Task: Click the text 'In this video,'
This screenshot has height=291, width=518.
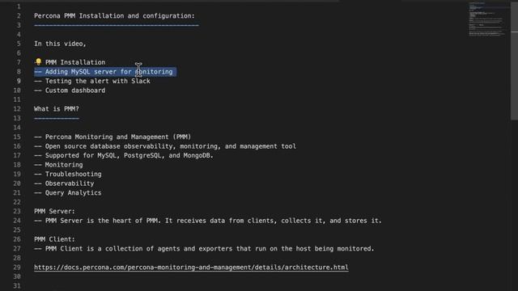Action: (60, 44)
